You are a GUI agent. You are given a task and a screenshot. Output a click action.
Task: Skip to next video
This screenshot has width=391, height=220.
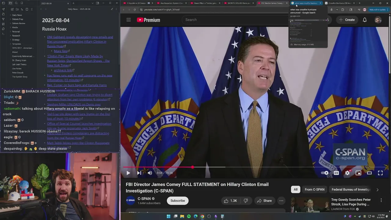[139, 173]
